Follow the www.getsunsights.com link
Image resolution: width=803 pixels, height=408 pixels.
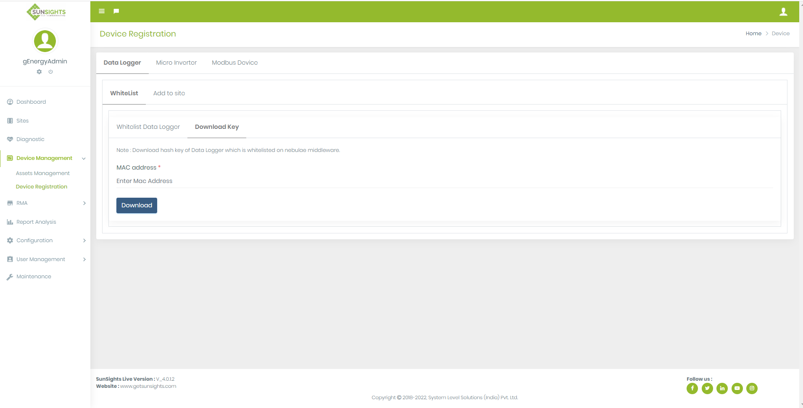click(148, 386)
